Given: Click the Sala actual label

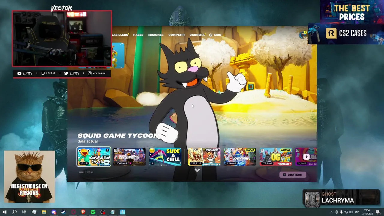Looking at the screenshot, I should (88, 141).
